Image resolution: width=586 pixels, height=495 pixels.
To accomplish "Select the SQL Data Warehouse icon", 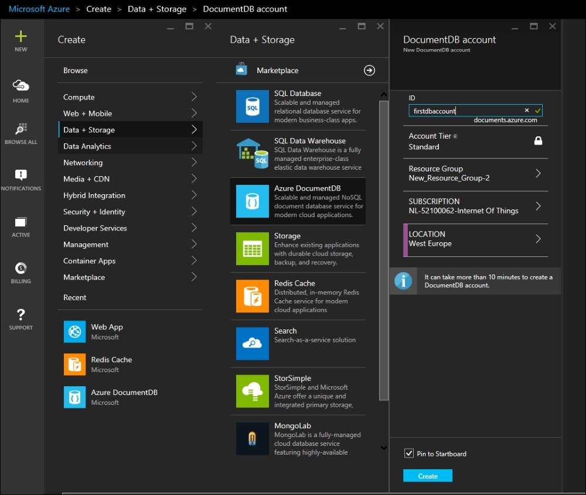I will click(252, 154).
